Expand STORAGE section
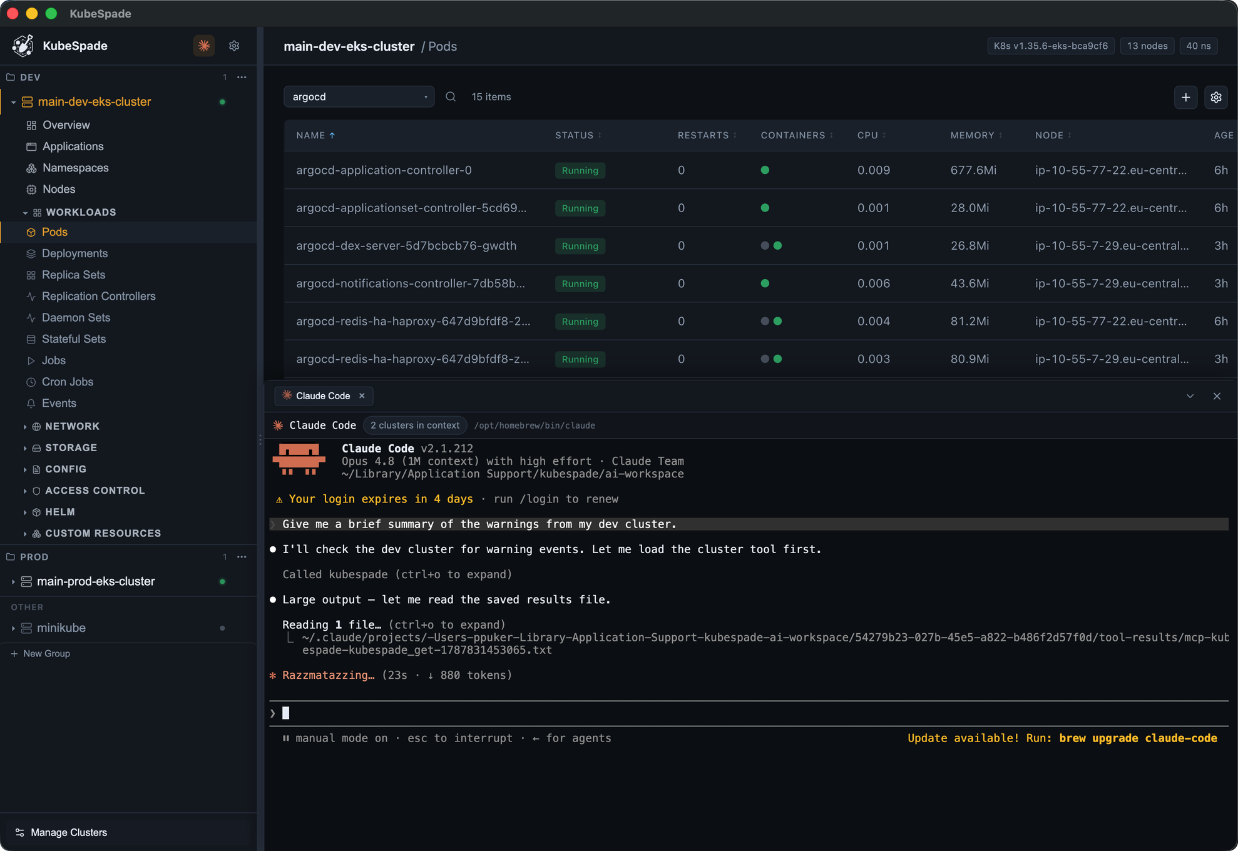The image size is (1238, 851). 25,448
